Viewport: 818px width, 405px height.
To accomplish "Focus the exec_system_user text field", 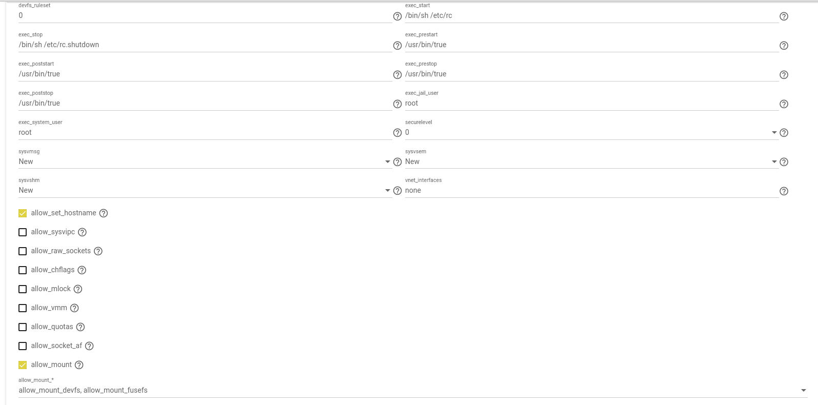I will click(205, 132).
